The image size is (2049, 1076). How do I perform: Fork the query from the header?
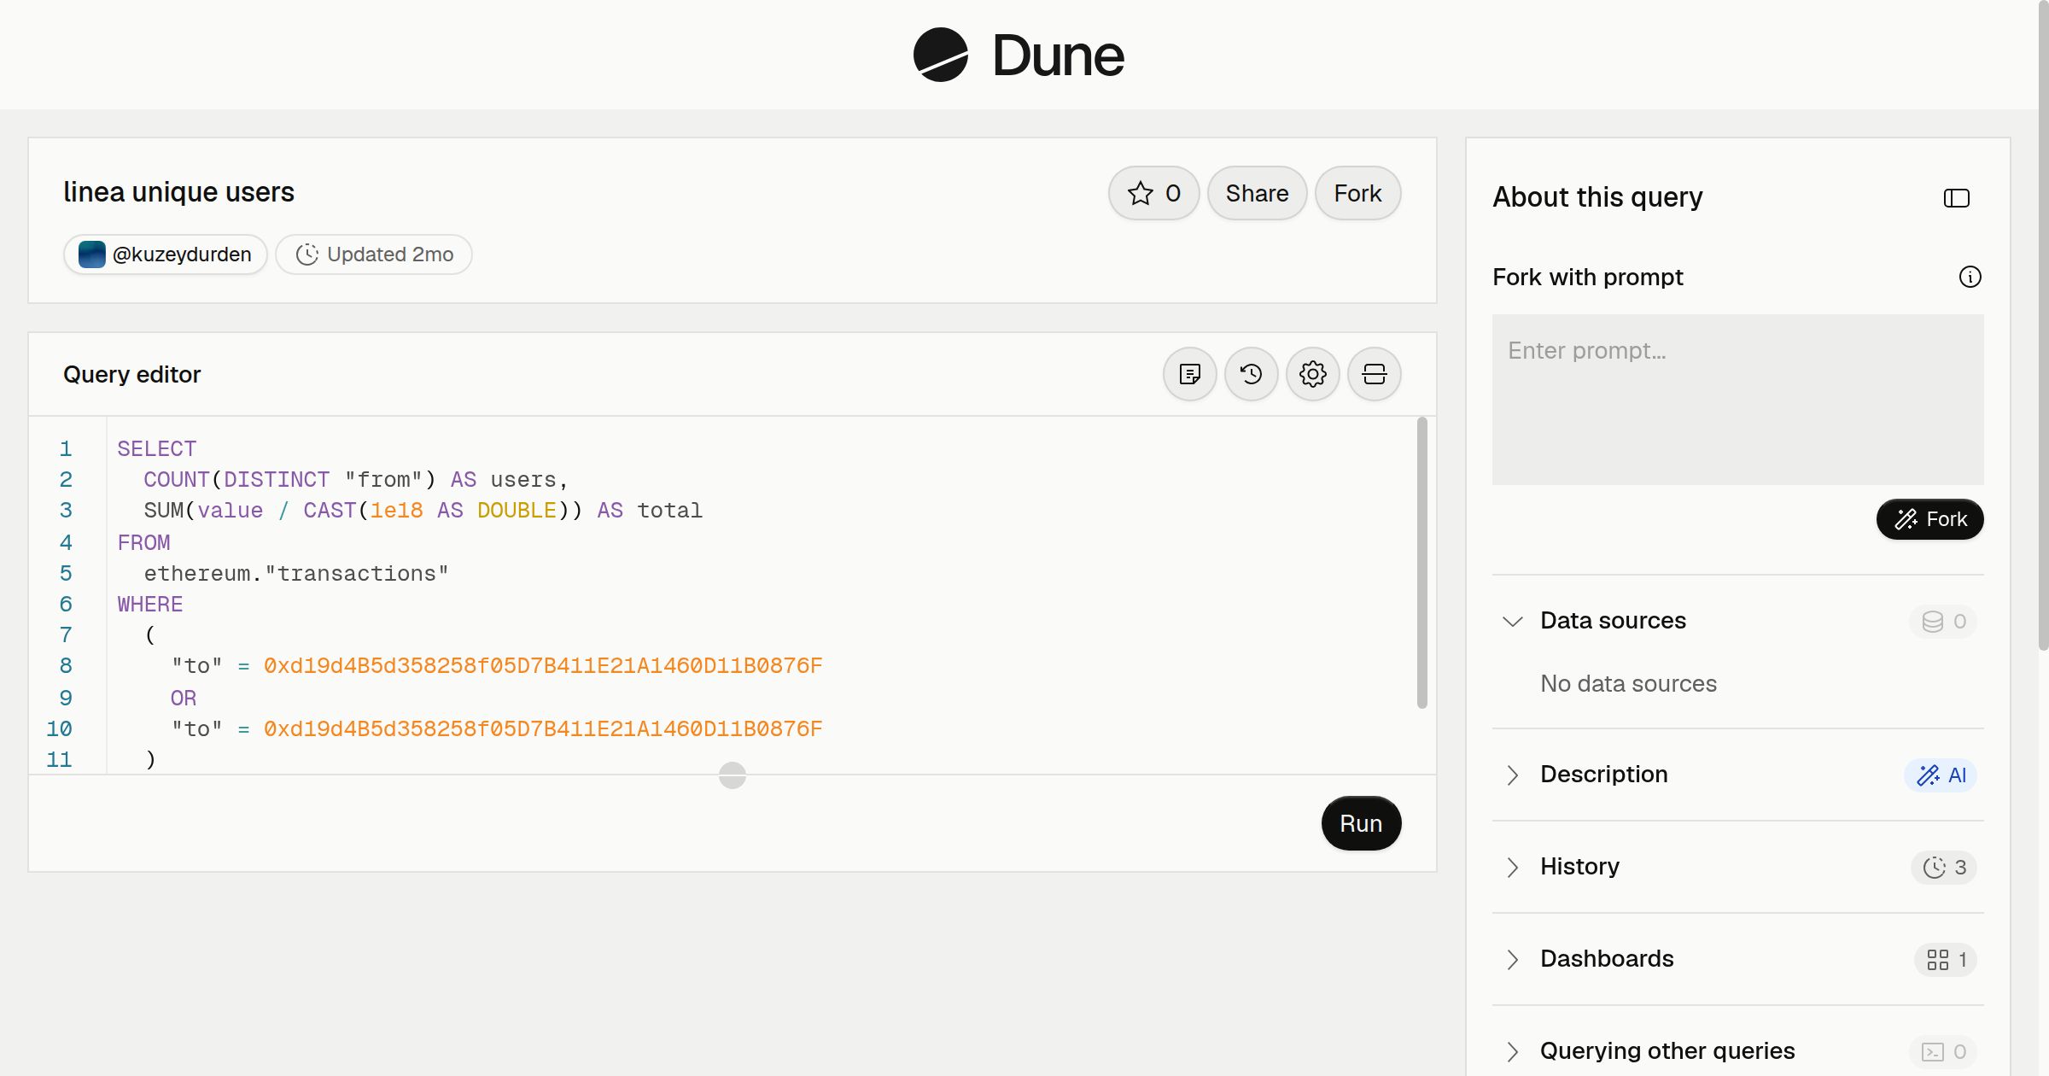[x=1357, y=193]
